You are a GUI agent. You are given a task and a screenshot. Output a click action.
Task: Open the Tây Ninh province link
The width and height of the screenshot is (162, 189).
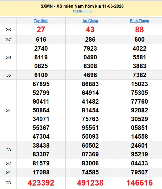pyautogui.click(x=41, y=21)
